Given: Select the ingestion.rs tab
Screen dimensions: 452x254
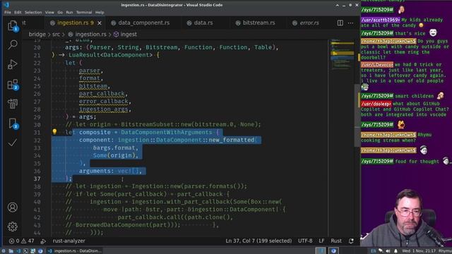Looking at the screenshot, I should pyautogui.click(x=75, y=23).
